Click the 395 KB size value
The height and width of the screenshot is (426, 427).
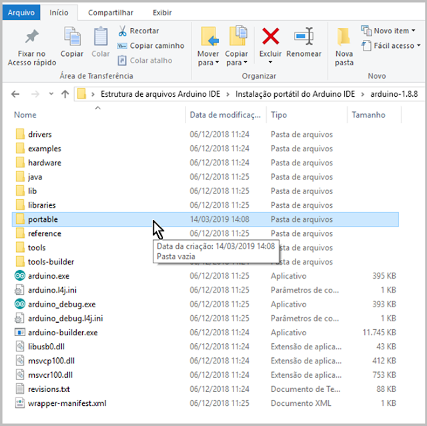(x=384, y=276)
